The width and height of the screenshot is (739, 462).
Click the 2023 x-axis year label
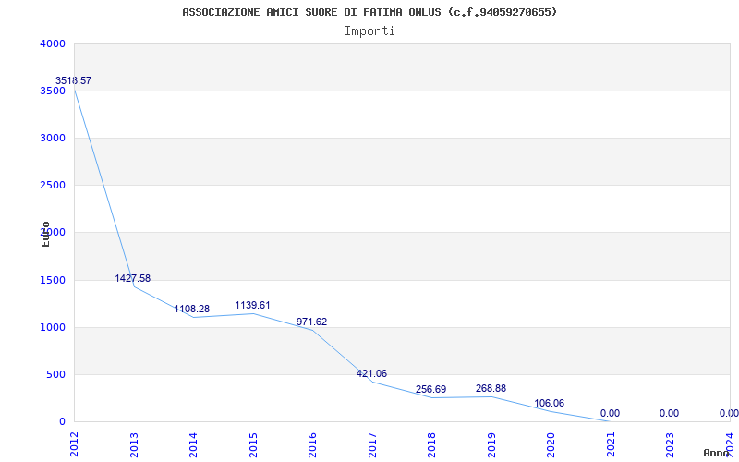[x=671, y=444]
